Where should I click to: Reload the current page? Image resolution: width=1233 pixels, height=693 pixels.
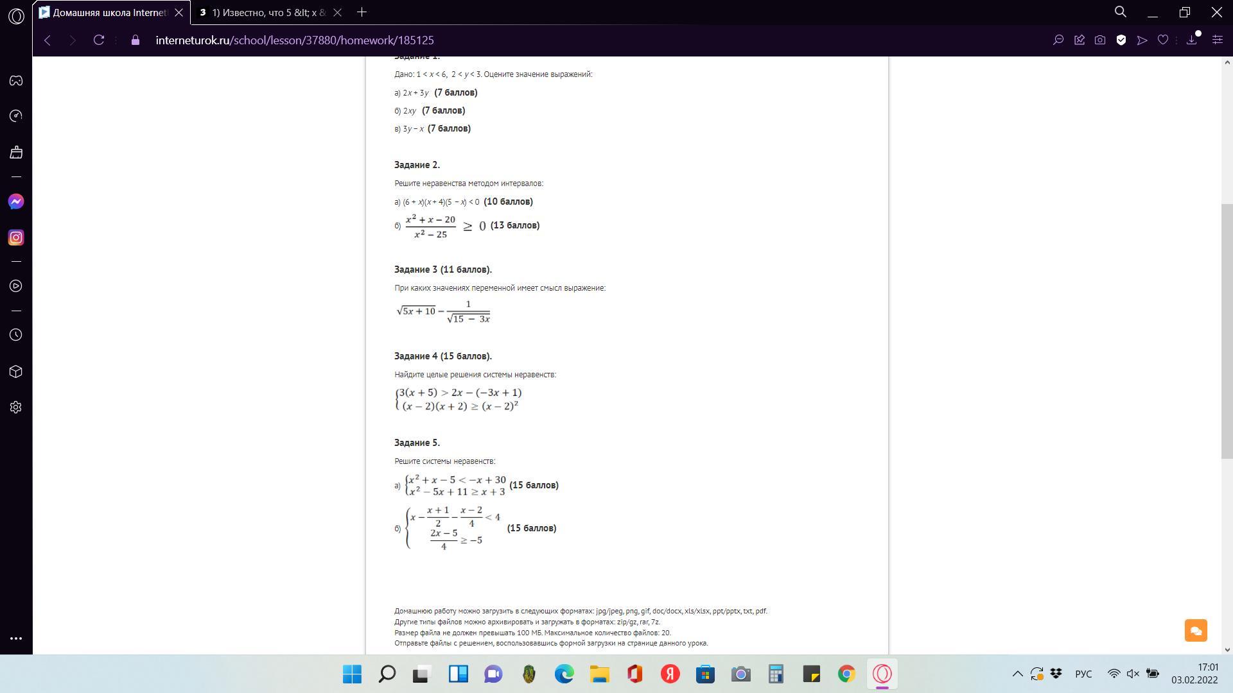click(x=99, y=40)
